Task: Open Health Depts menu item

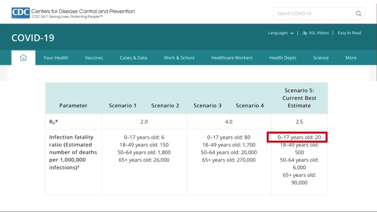Action: point(283,58)
